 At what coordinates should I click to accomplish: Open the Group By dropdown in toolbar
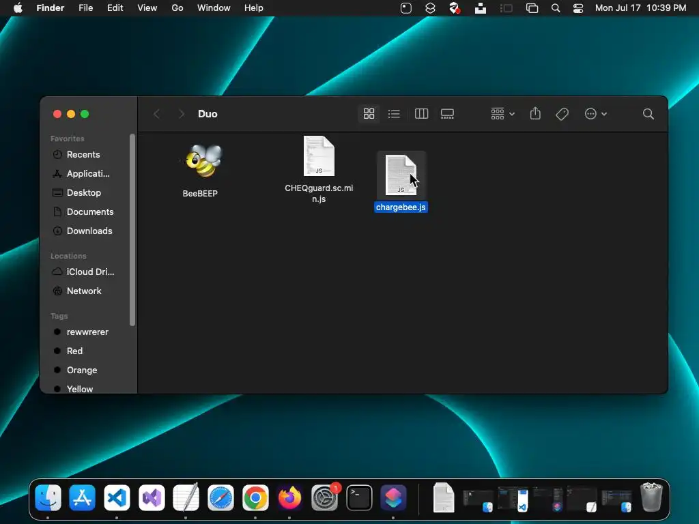(x=502, y=114)
